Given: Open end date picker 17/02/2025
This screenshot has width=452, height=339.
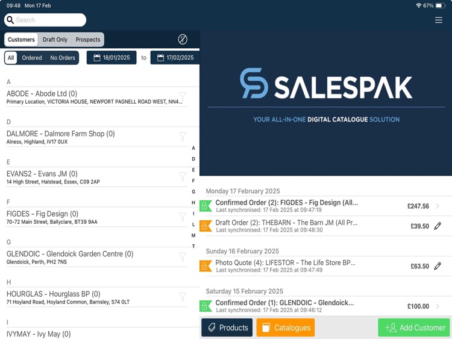Looking at the screenshot, I should (175, 58).
